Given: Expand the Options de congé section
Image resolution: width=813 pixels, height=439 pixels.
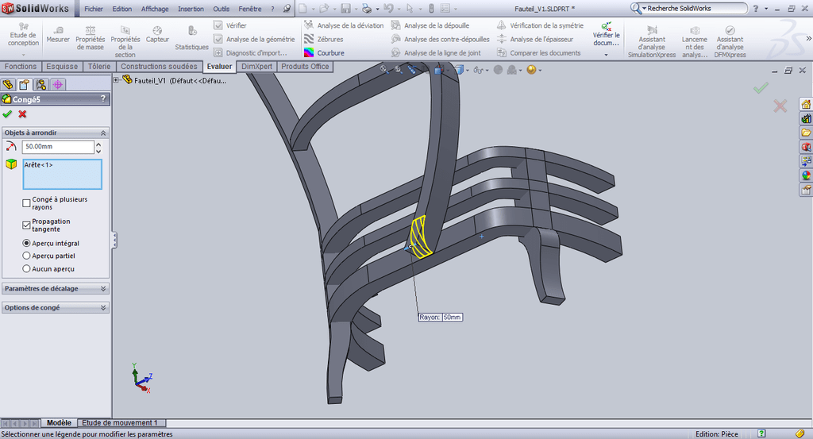Looking at the screenshot, I should click(103, 308).
